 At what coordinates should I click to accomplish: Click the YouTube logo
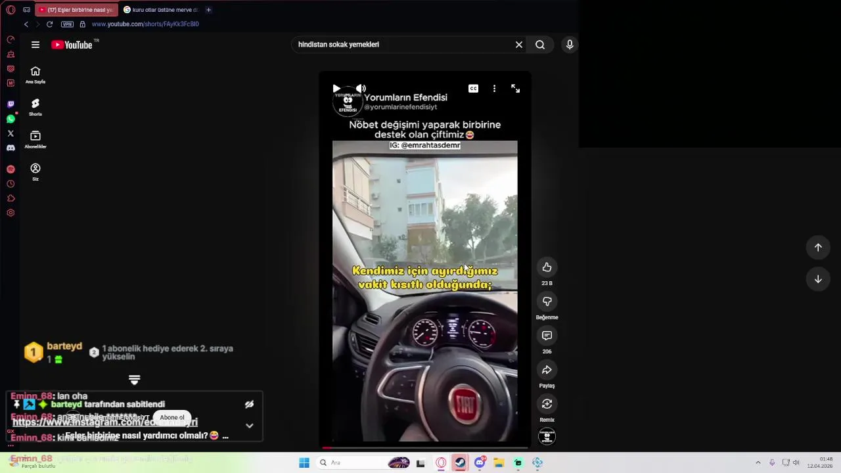[x=72, y=45]
